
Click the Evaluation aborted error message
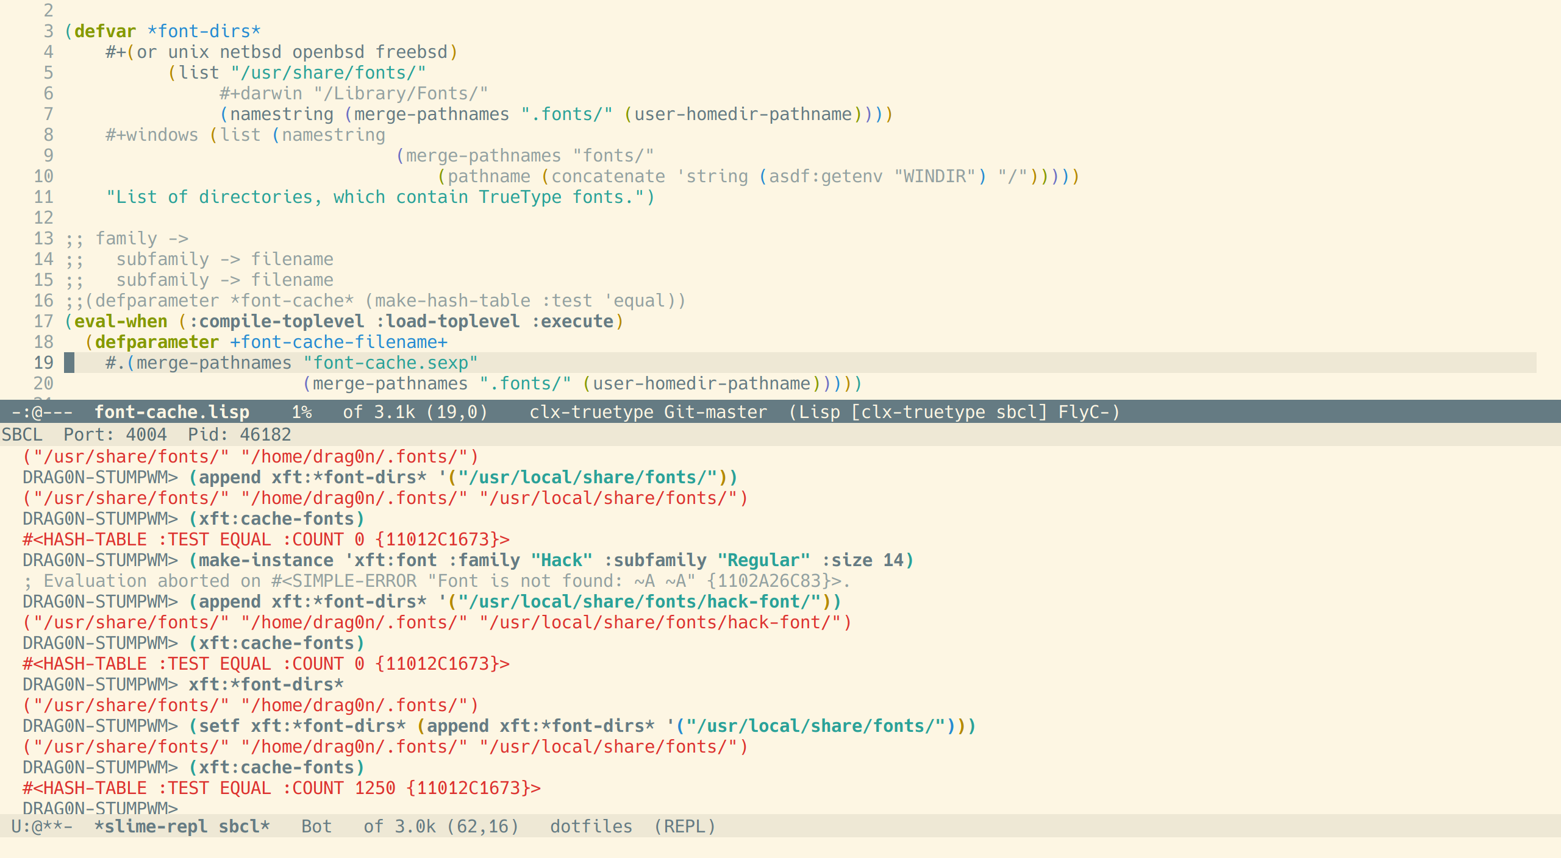(437, 581)
